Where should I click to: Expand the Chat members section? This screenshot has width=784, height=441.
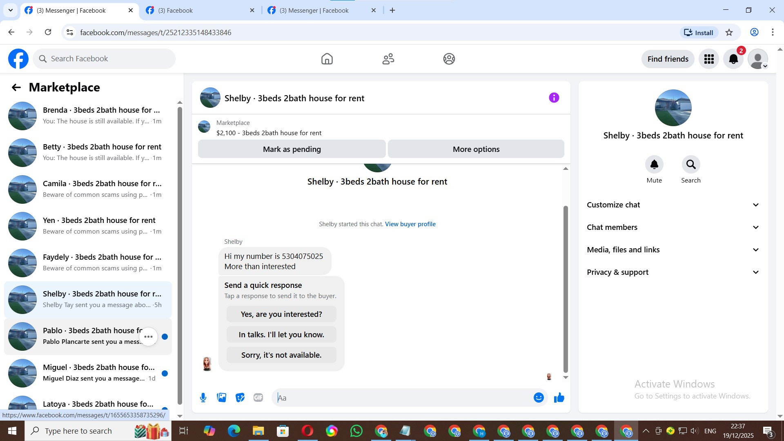673,227
